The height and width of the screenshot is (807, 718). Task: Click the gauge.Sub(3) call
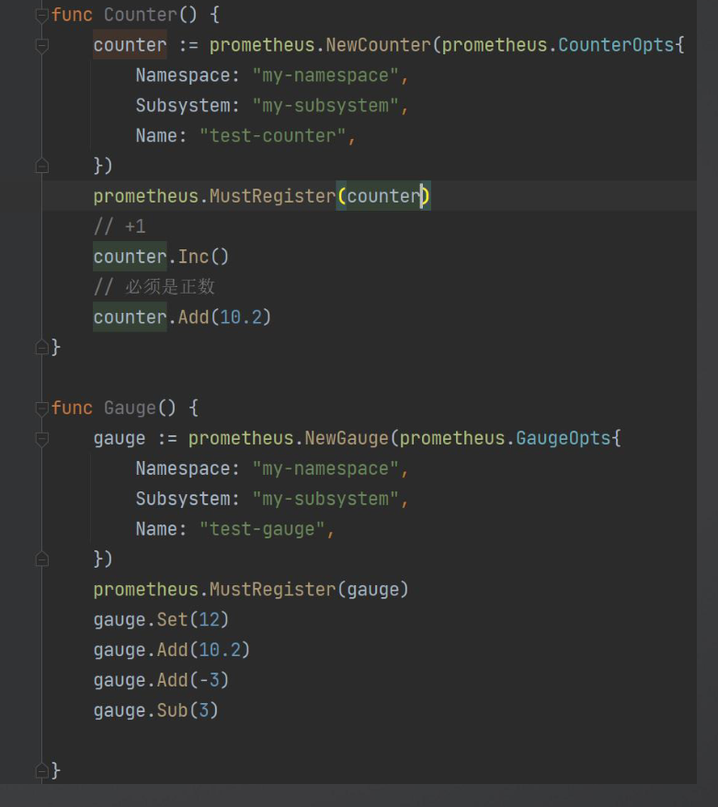click(x=156, y=710)
